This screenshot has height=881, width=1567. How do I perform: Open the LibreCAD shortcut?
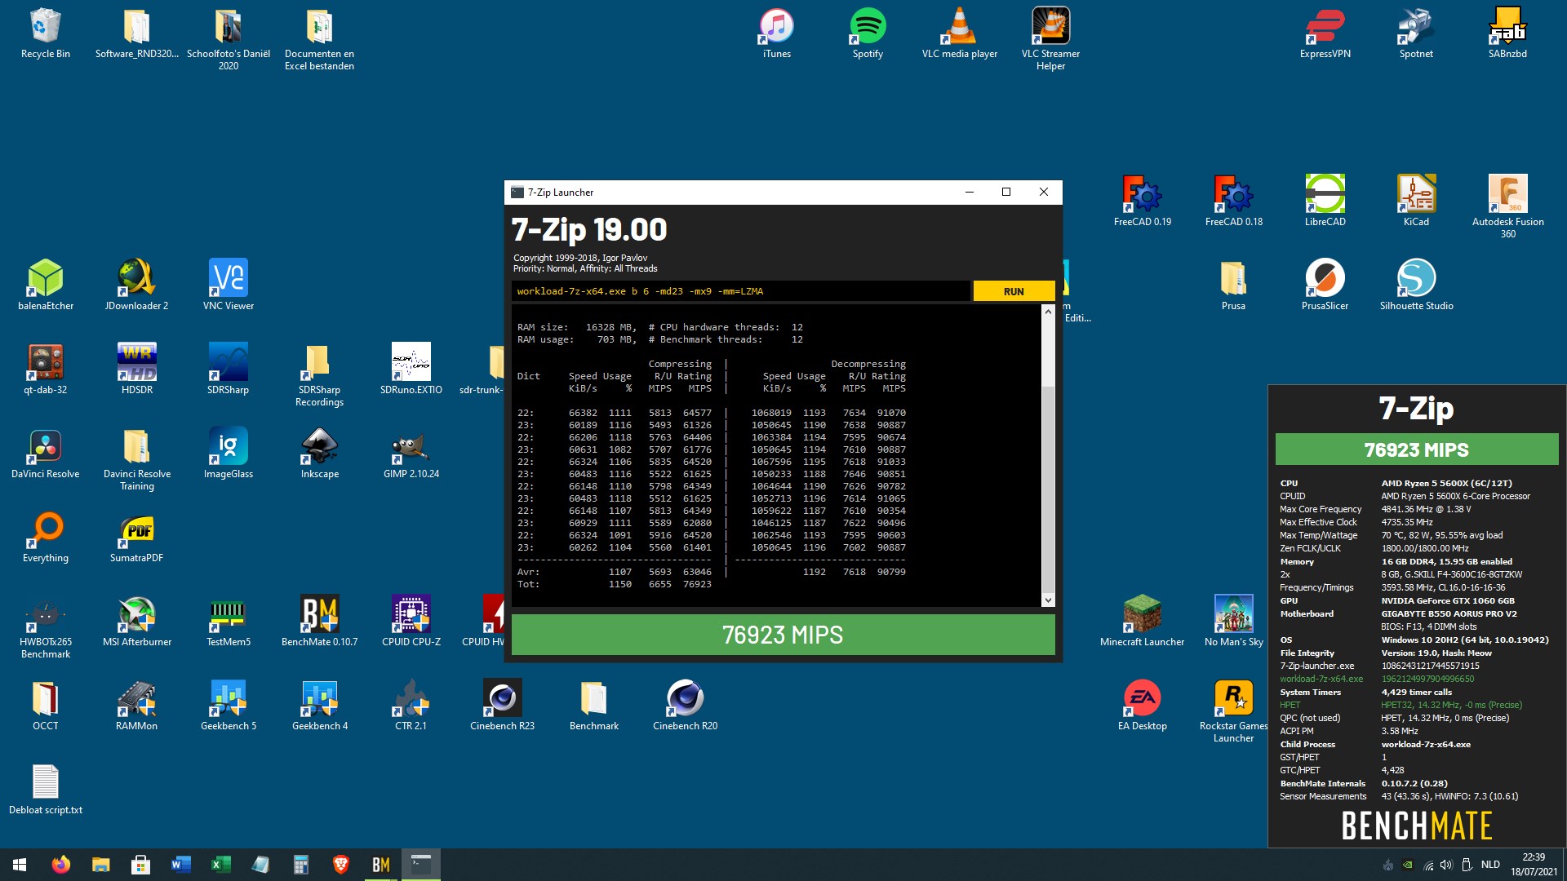[x=1325, y=201]
